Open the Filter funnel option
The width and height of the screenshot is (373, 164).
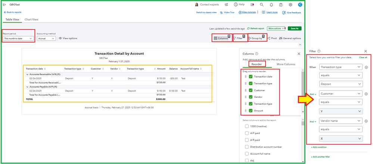(x=238, y=38)
